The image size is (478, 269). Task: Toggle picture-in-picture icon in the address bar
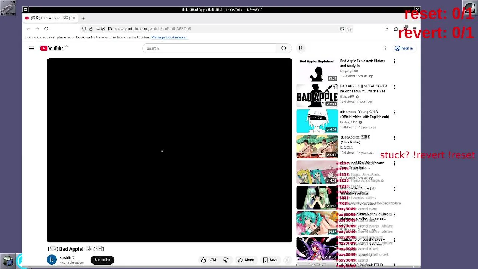[342, 29]
